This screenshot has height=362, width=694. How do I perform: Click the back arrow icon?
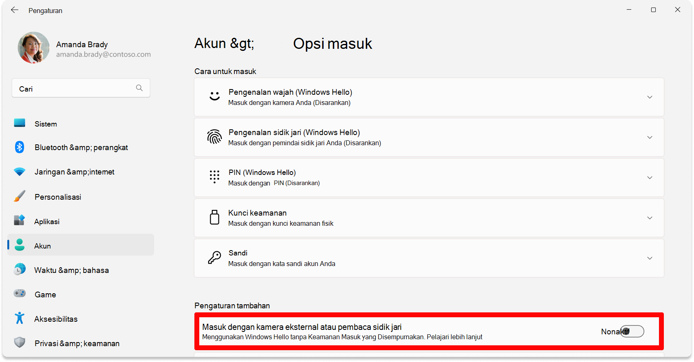[15, 10]
